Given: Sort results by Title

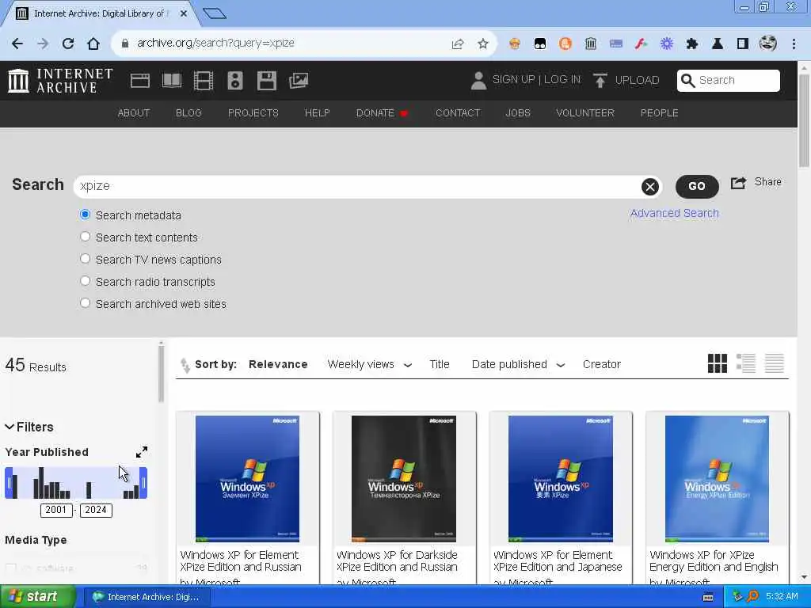Looking at the screenshot, I should [439, 364].
